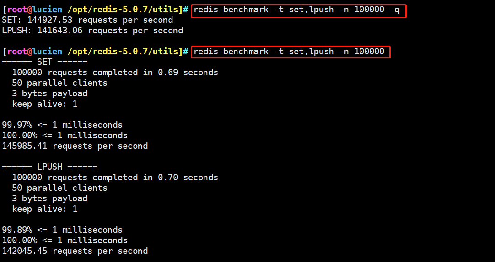Image resolution: width=495 pixels, height=262 pixels.
Task: Click the first shell prompt's '/opt/redis-5.0.7/utils' path
Action: (x=123, y=10)
